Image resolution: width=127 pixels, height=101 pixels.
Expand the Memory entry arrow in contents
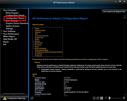click(34, 41)
